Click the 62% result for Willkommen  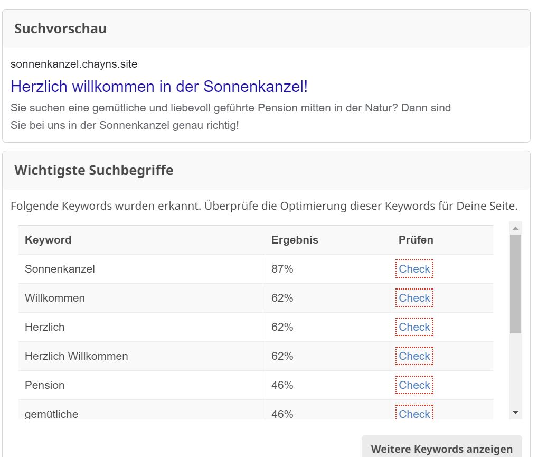click(x=282, y=298)
